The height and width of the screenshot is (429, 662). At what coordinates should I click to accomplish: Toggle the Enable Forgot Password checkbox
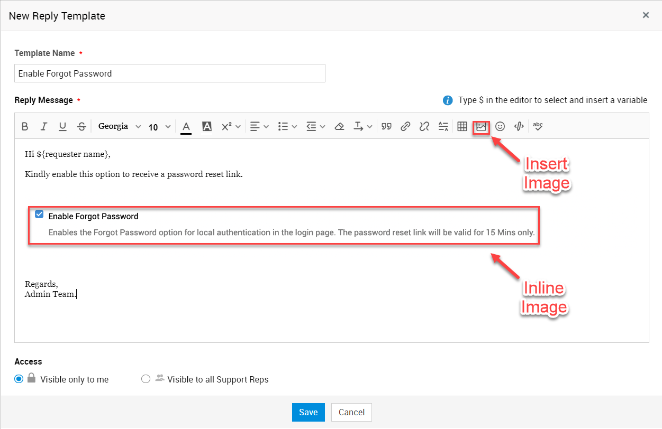pyautogui.click(x=39, y=215)
